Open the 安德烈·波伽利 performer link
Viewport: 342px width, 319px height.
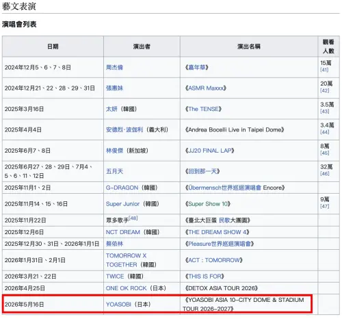pyautogui.click(x=124, y=129)
